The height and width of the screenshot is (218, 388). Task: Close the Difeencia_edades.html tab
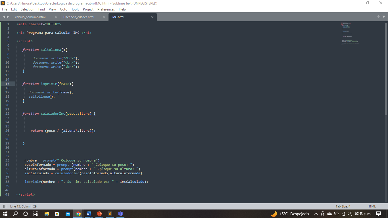(104, 17)
